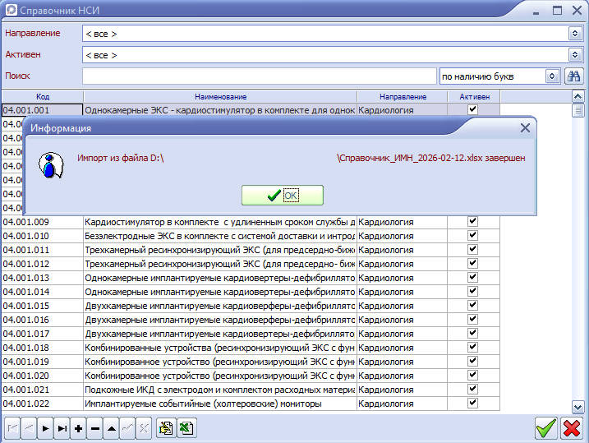Toggle Активен checkbox for row 04.001.001

(x=472, y=109)
